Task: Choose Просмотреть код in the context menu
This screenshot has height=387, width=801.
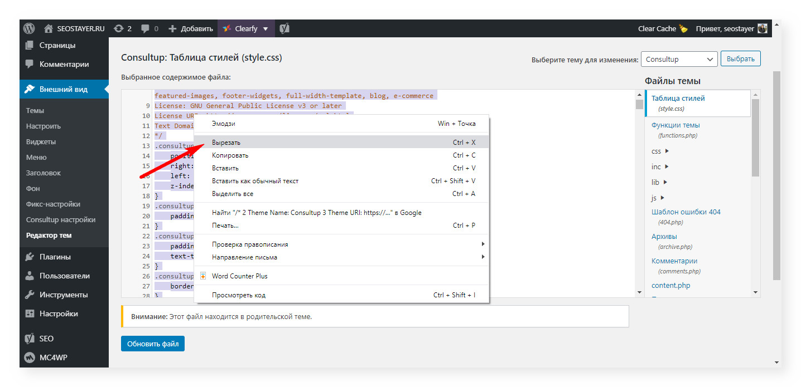Action: tap(341, 295)
